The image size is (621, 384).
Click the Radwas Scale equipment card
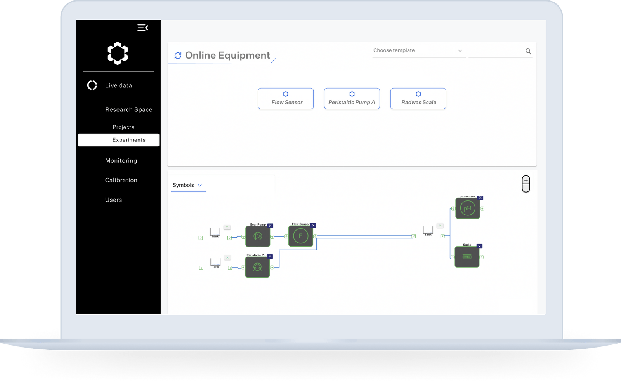click(x=418, y=98)
